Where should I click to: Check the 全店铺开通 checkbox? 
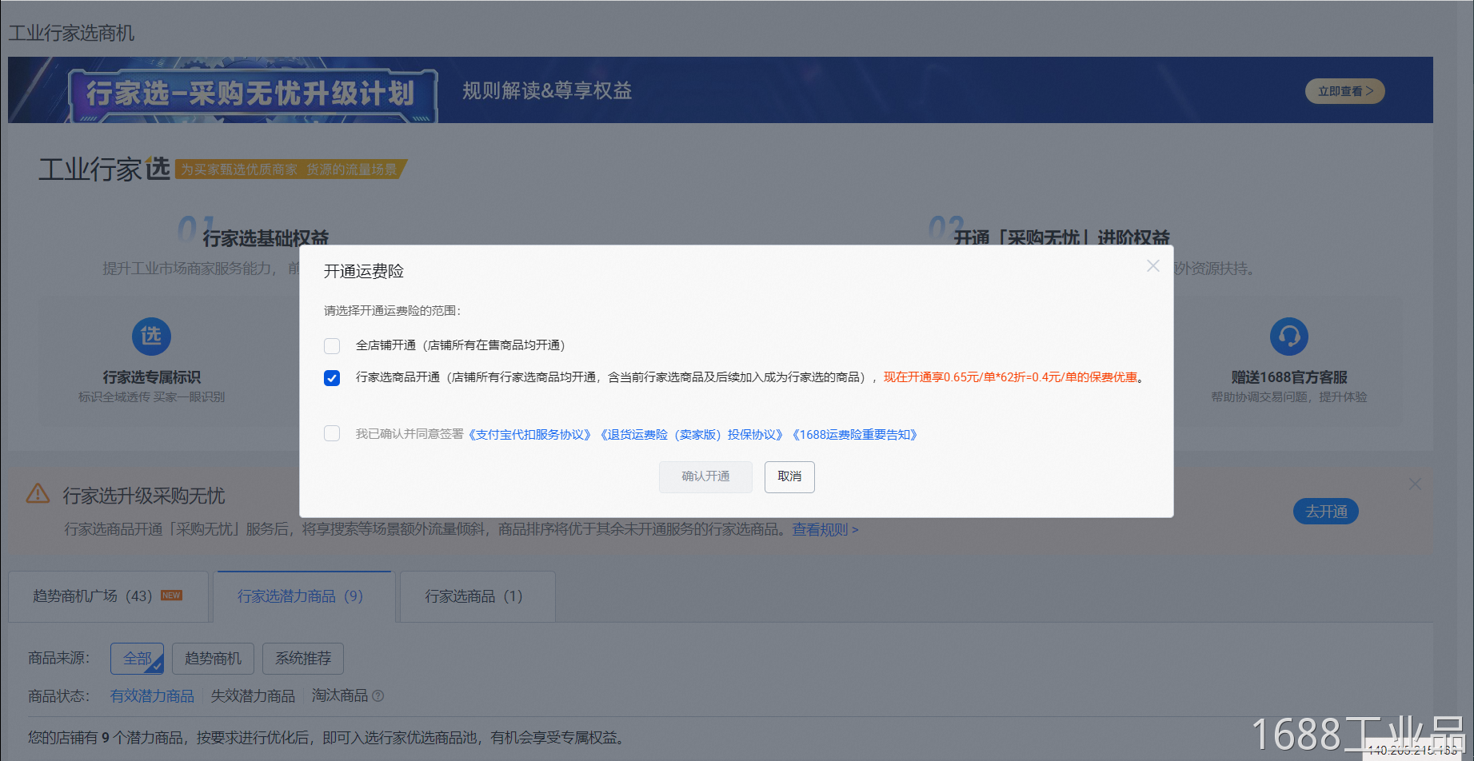point(332,346)
